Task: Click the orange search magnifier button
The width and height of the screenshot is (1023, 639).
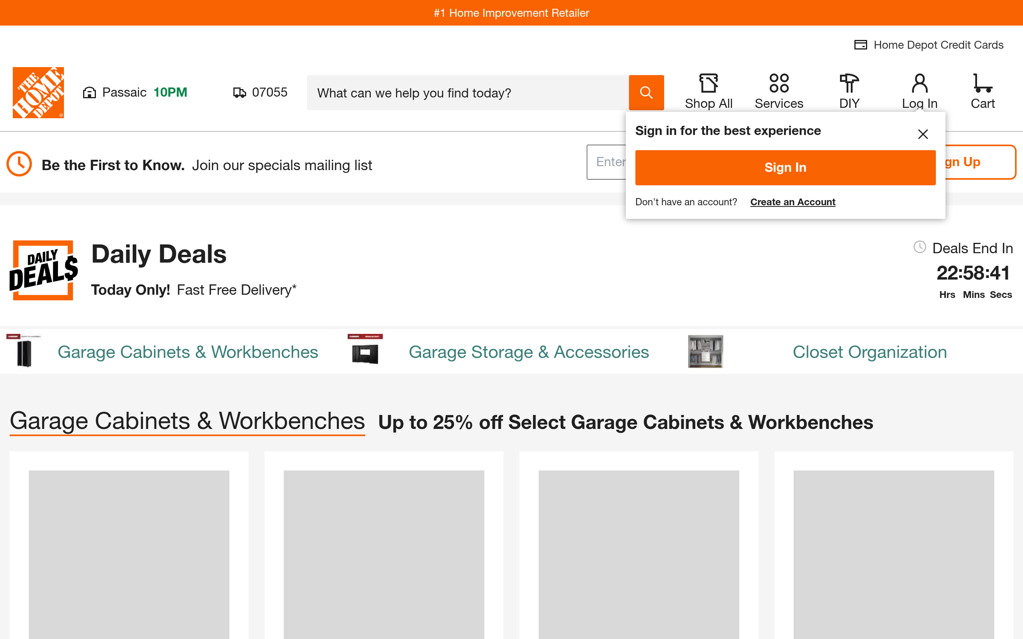Action: point(646,93)
